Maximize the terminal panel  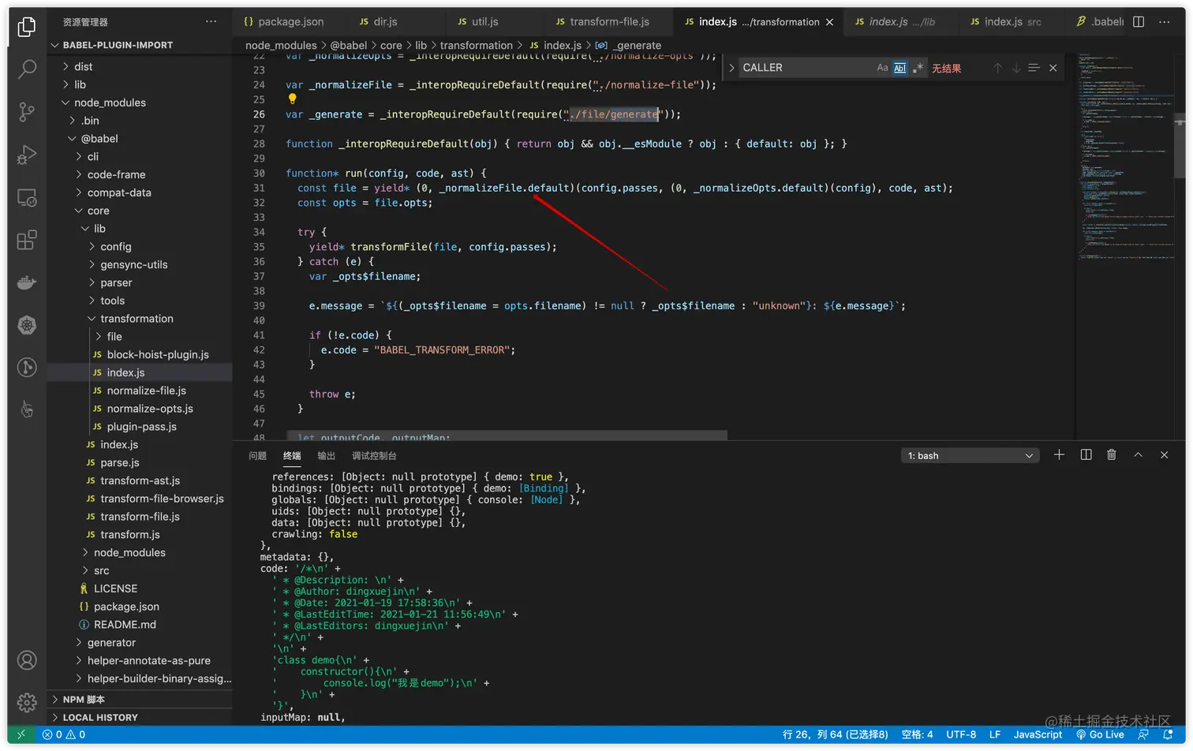pos(1138,455)
